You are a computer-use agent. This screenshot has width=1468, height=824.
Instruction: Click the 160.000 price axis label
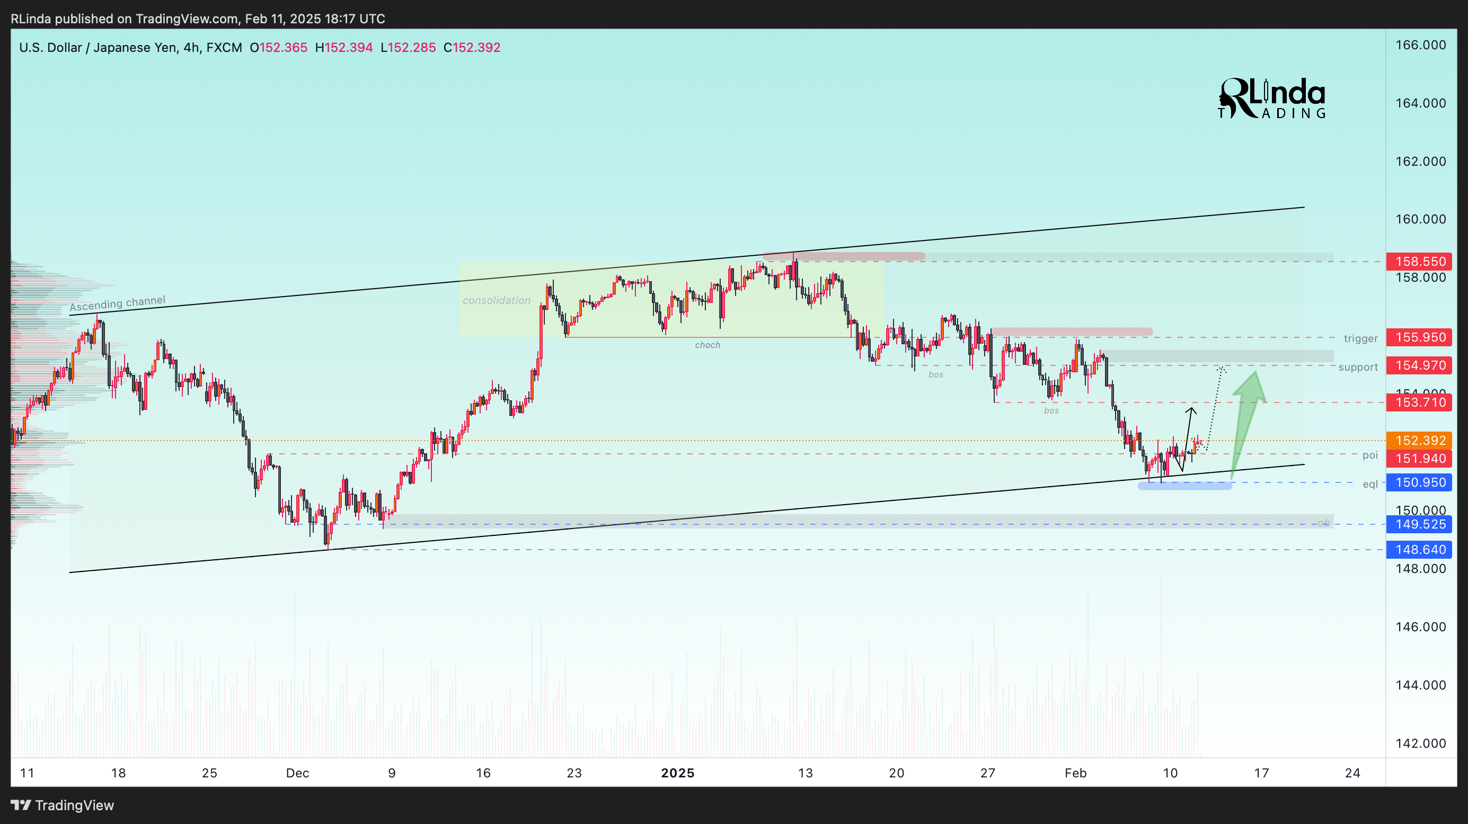(1421, 219)
